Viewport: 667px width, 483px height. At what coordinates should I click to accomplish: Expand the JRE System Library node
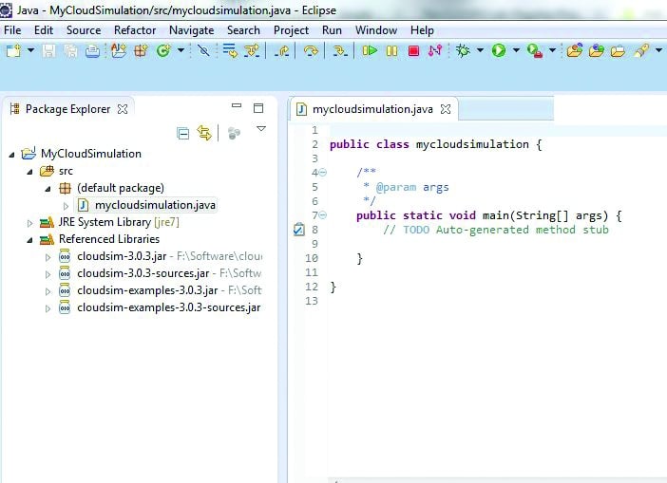(30, 222)
